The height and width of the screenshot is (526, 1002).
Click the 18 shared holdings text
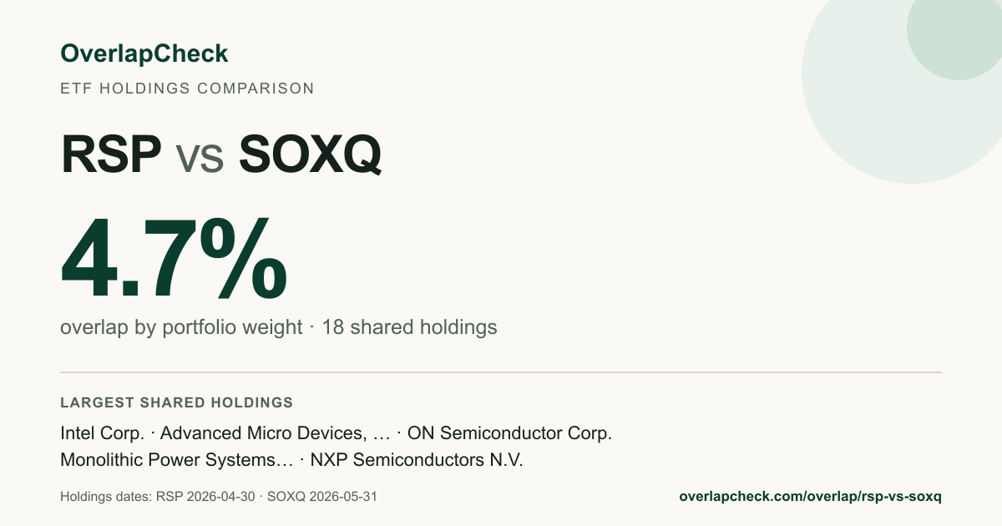[x=409, y=327]
